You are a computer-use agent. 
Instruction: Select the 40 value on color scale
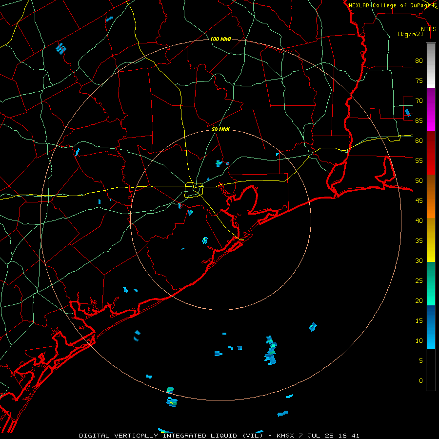click(419, 220)
